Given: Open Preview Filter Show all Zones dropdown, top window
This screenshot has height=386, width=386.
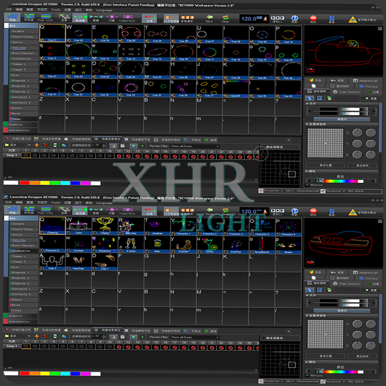Looking at the screenshot, I should pyautogui.click(x=195, y=146).
